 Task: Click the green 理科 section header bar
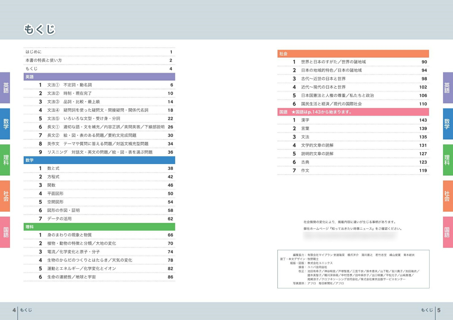coord(99,227)
